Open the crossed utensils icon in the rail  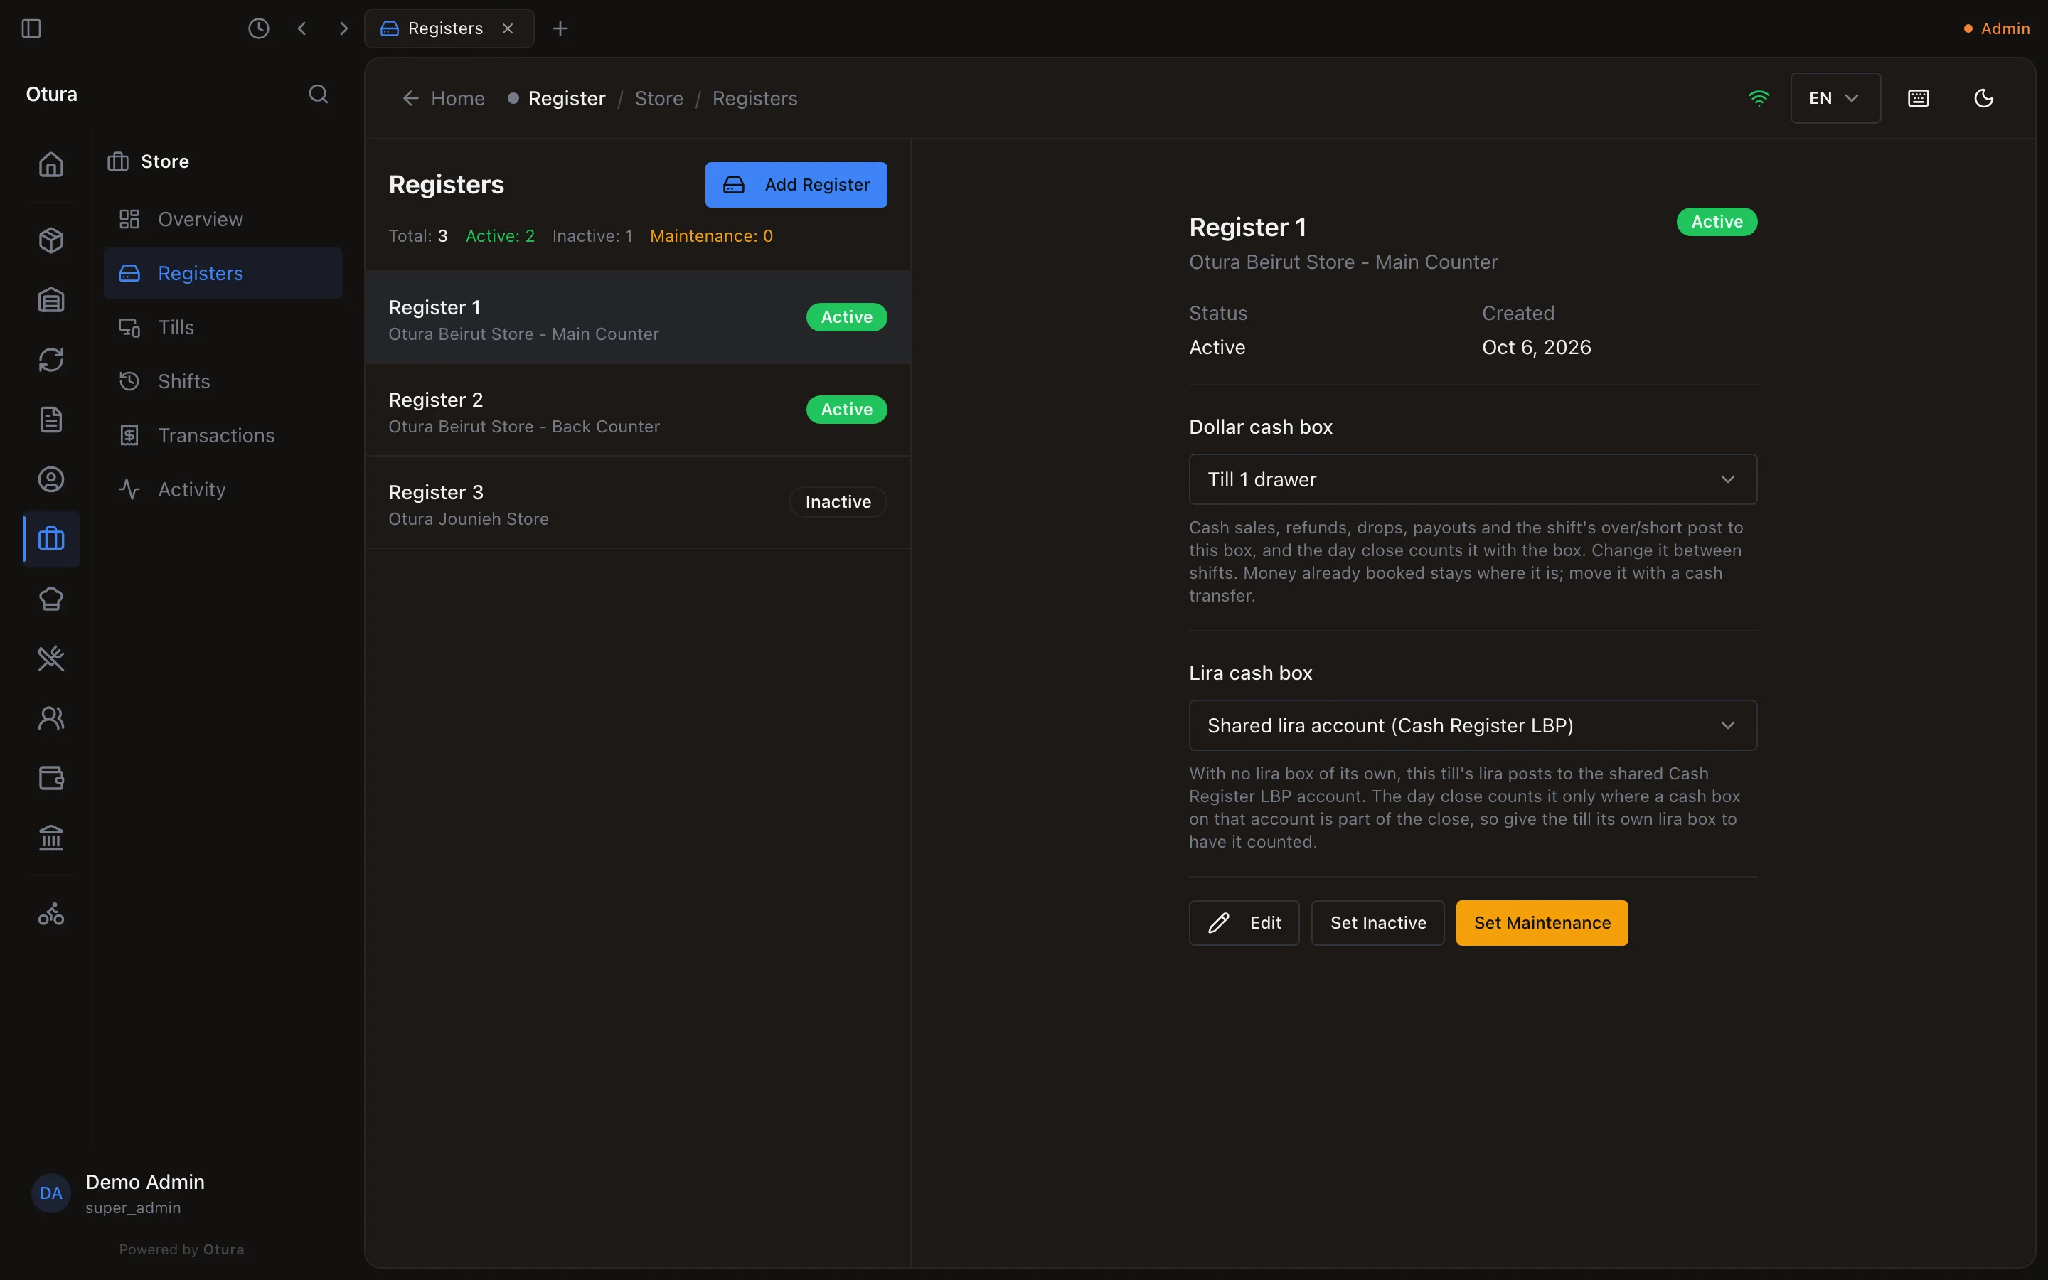point(50,658)
